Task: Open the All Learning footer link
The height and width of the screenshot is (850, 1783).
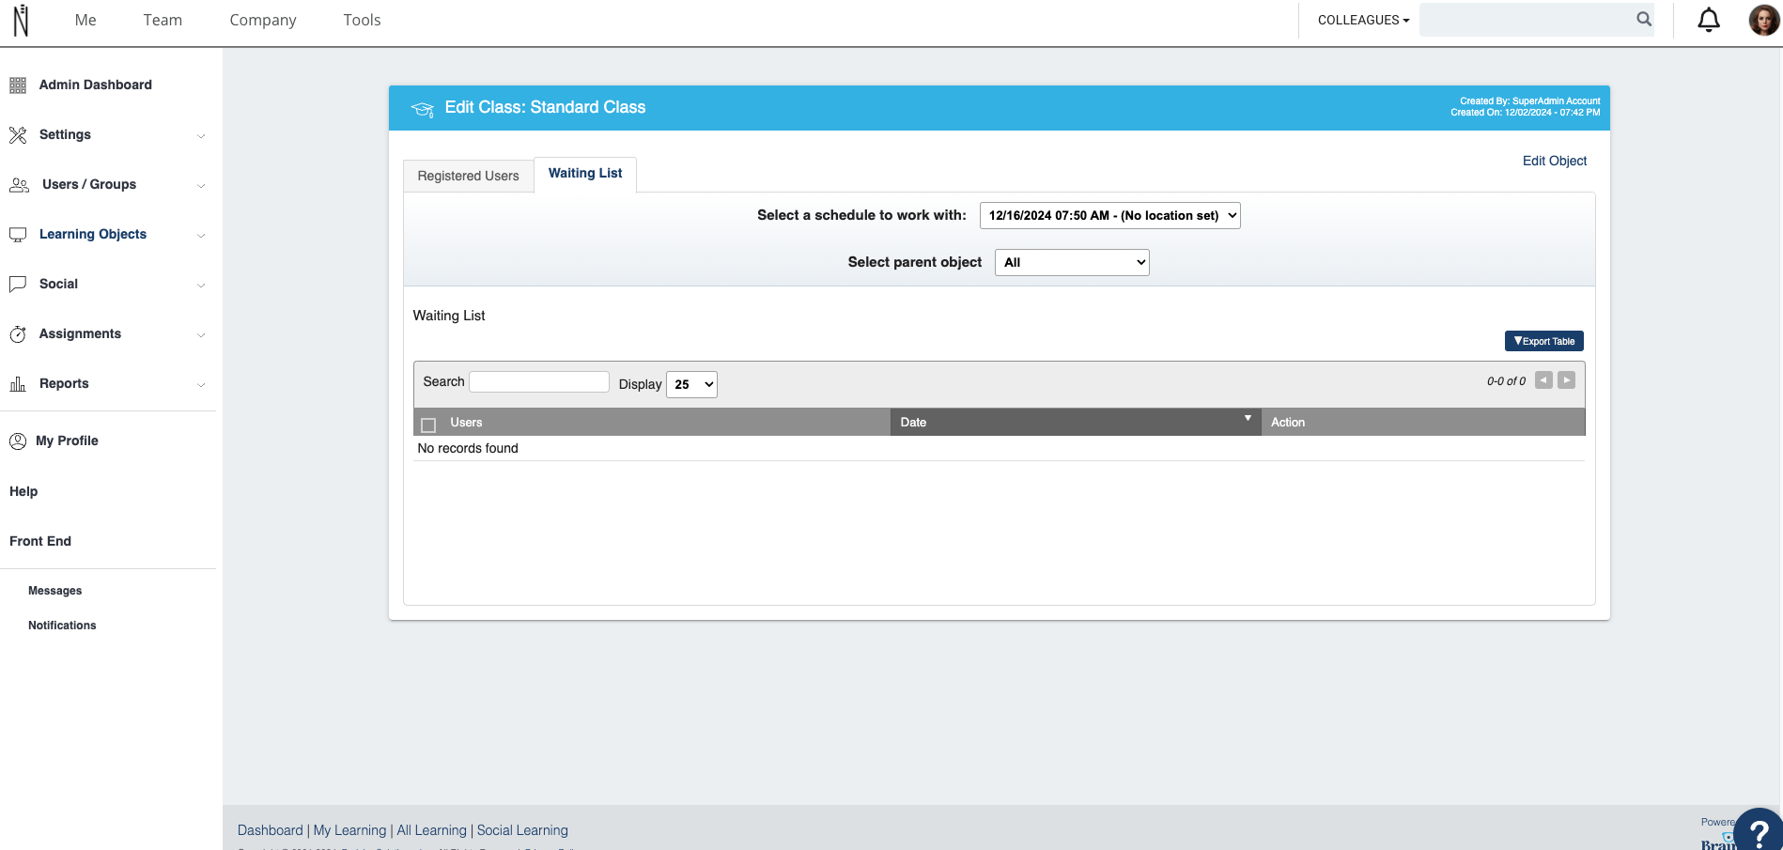Action: 431,830
